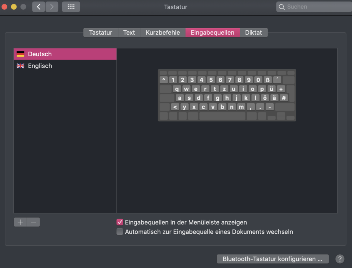This screenshot has height=268, width=352.
Task: Select the Diktat tab
Action: [253, 32]
